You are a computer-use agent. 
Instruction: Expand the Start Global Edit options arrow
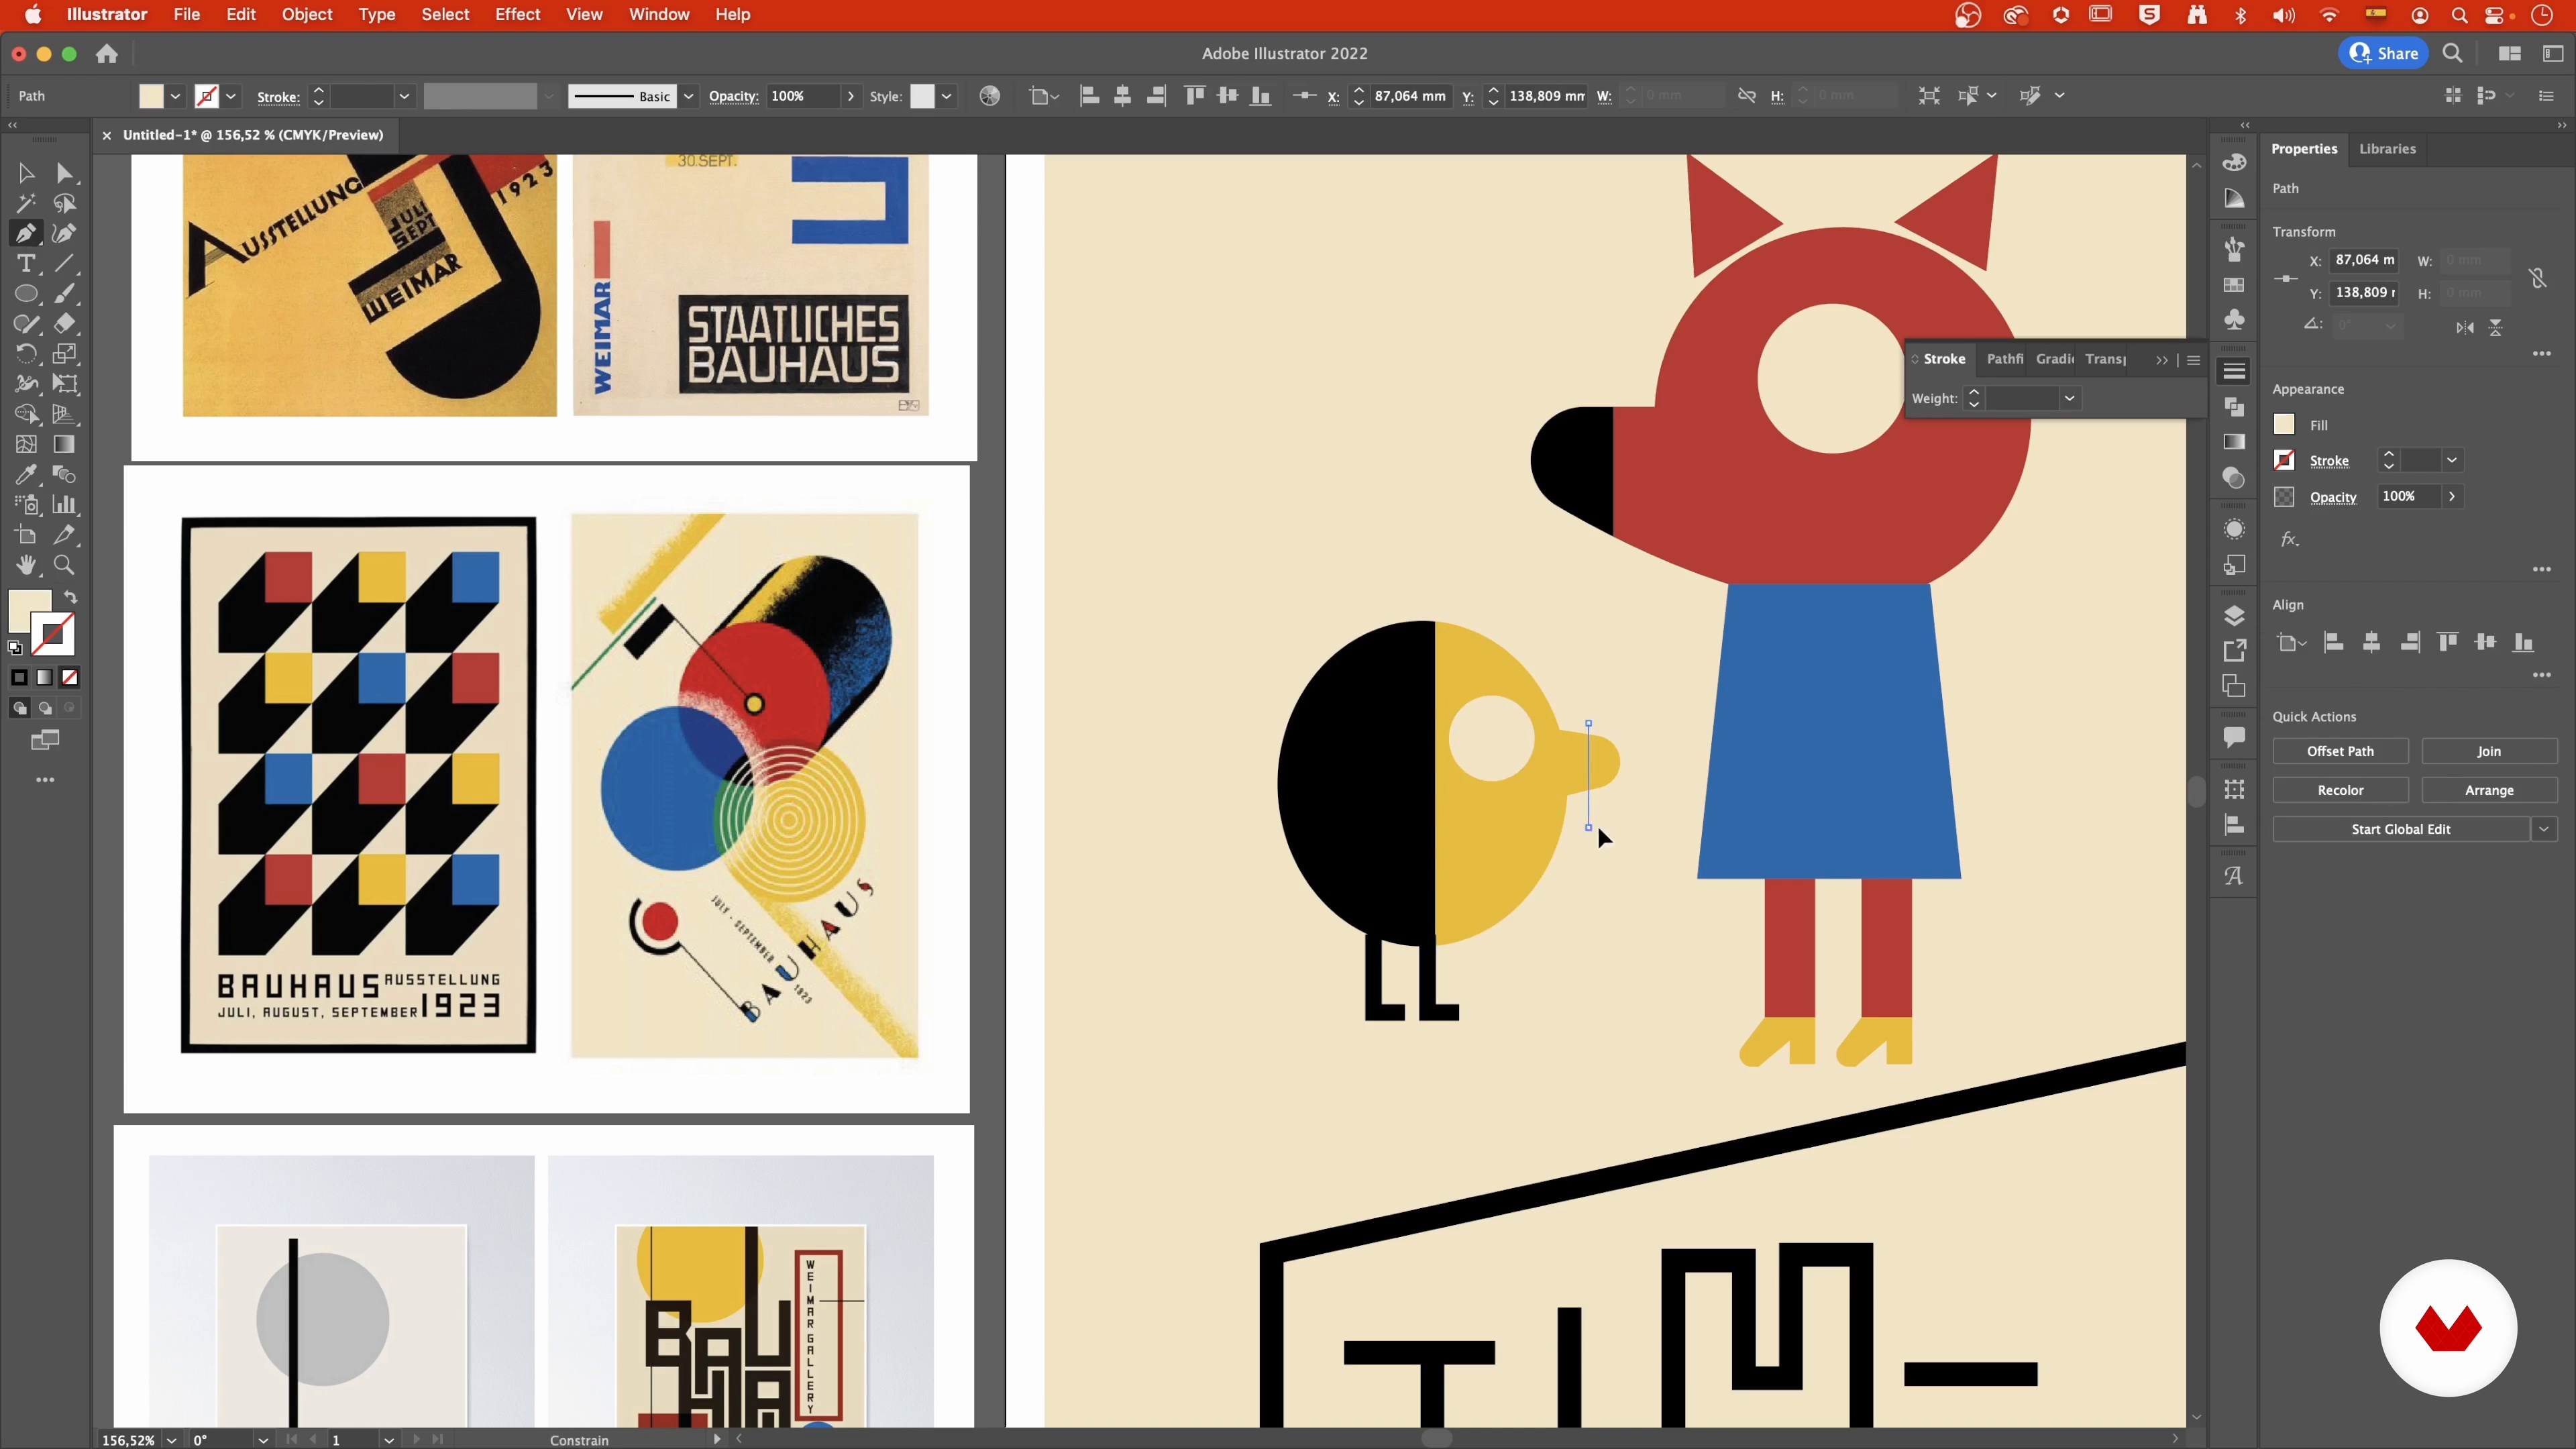(2544, 829)
